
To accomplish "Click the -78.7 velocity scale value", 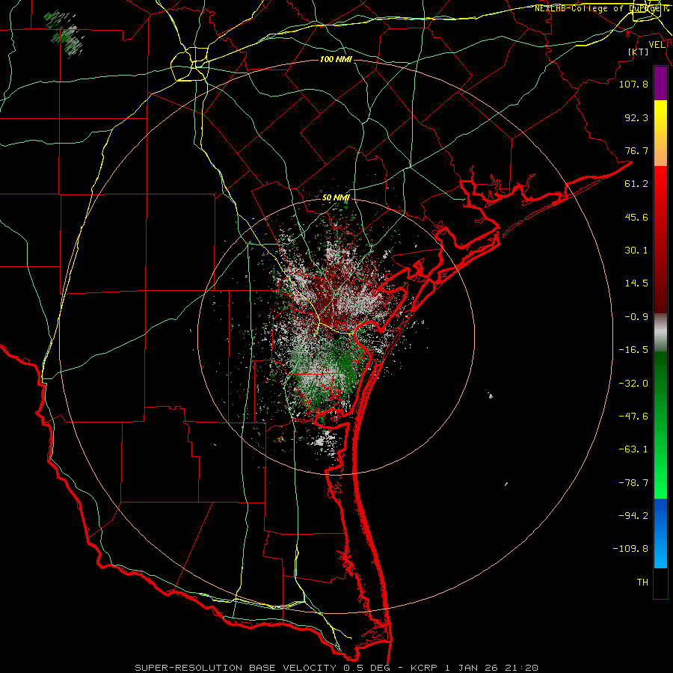I will 633,483.
